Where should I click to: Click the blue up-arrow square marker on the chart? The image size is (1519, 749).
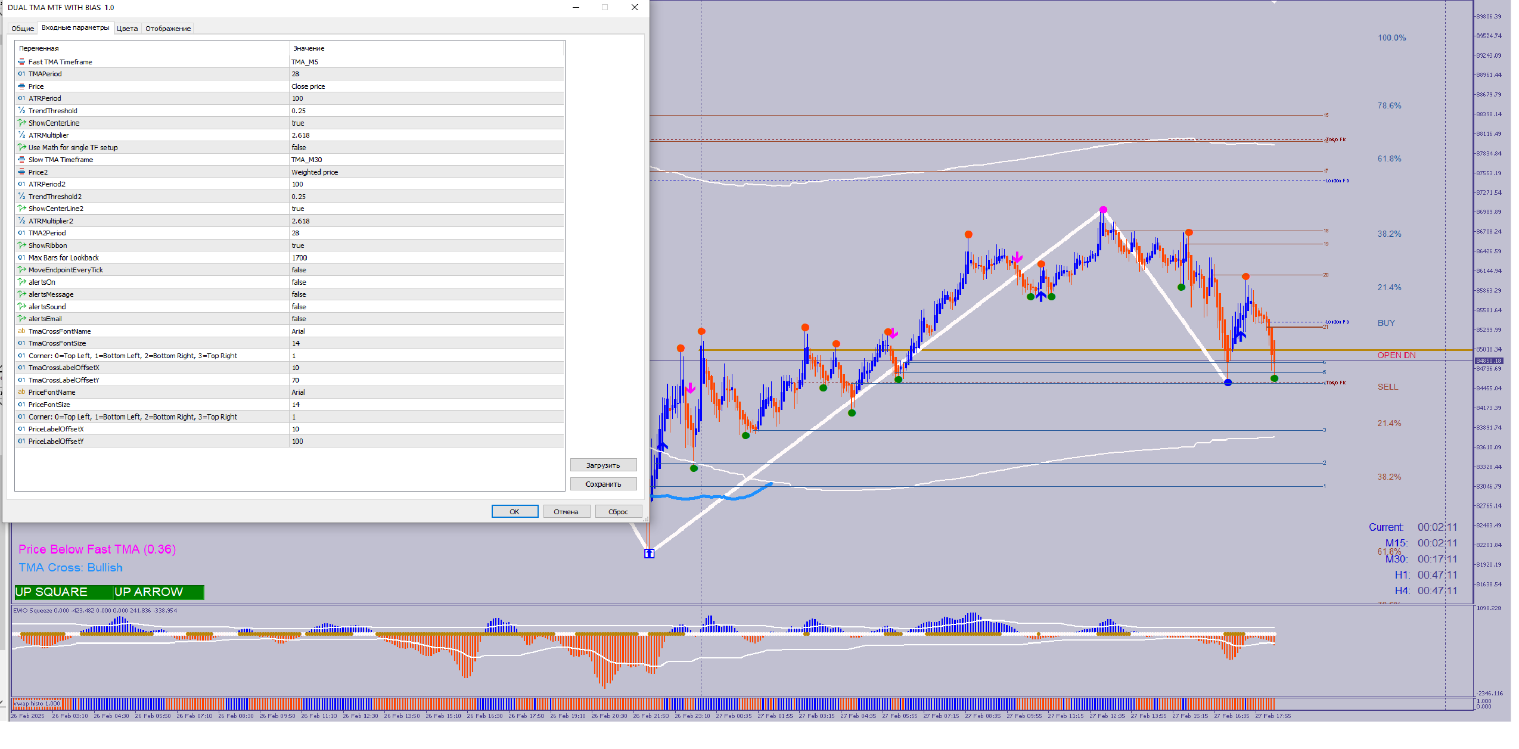(x=649, y=554)
